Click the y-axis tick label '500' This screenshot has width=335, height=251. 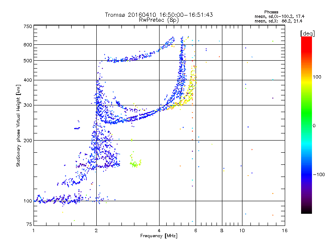pos(28,61)
